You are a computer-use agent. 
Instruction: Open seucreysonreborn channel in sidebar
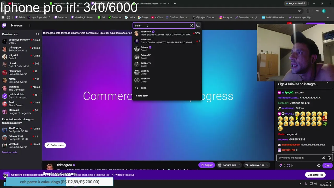(x=21, y=41)
